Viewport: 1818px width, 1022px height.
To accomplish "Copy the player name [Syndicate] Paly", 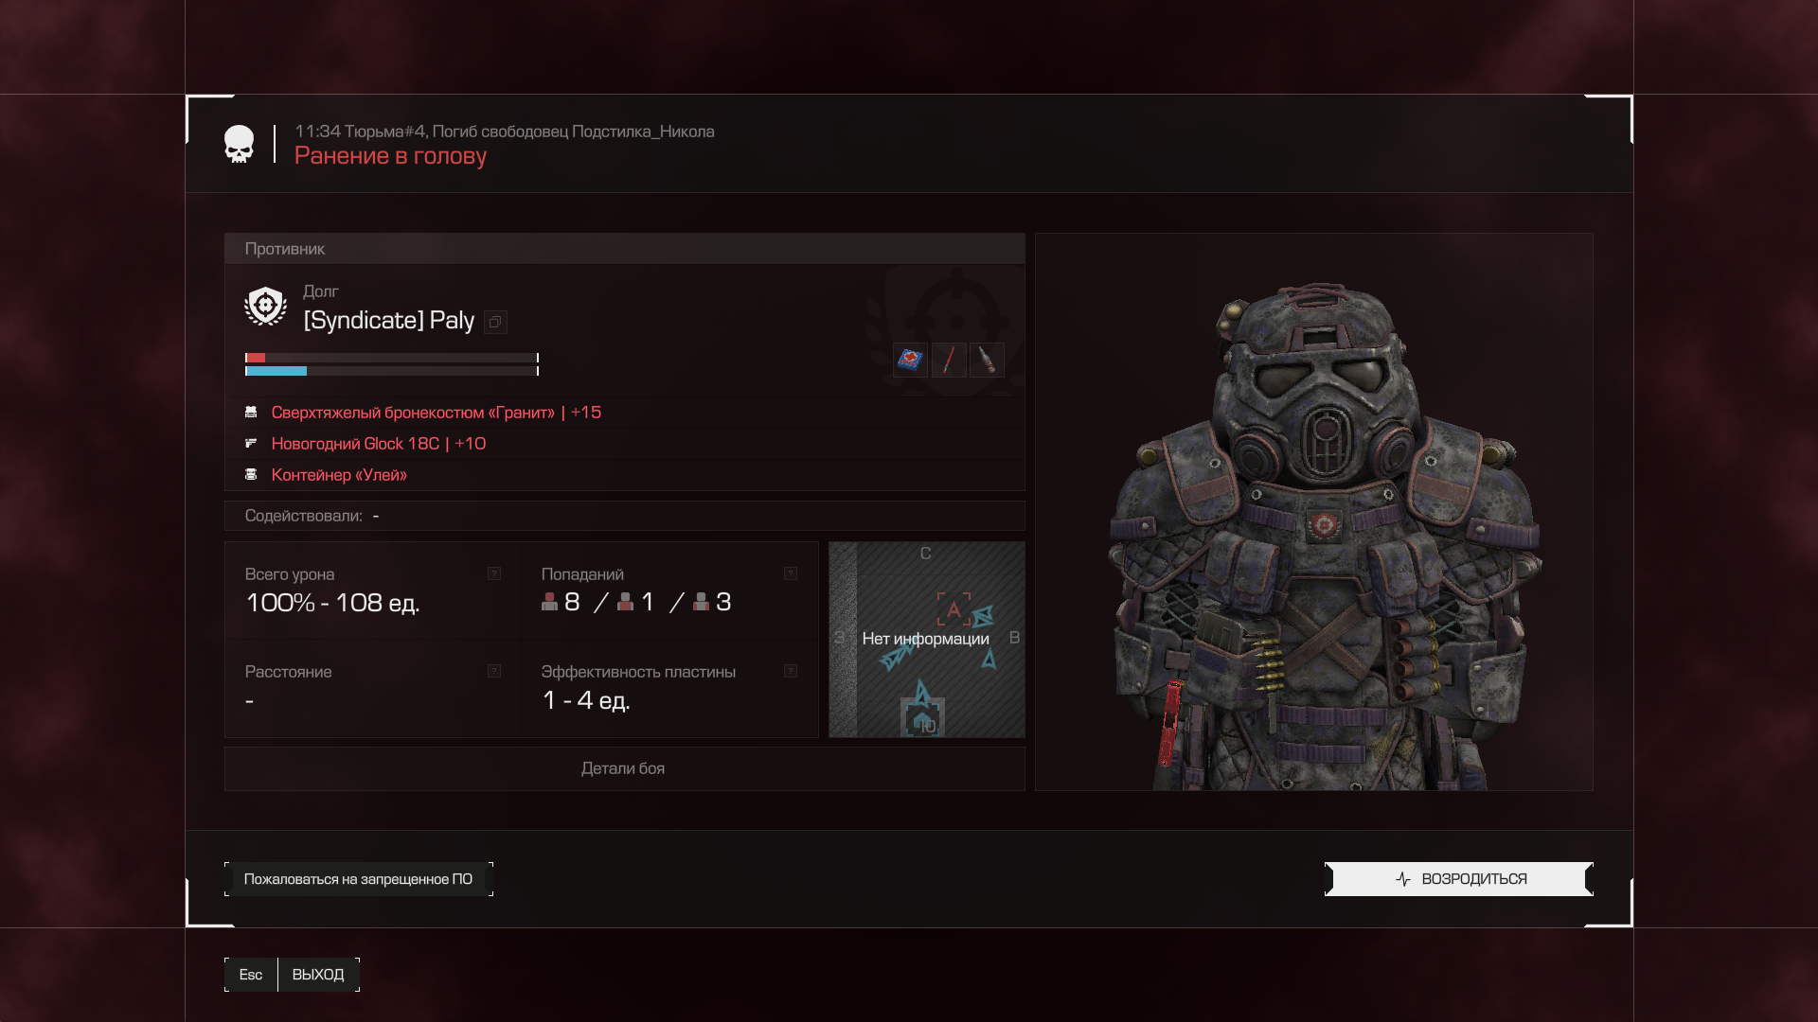I will 495,323.
